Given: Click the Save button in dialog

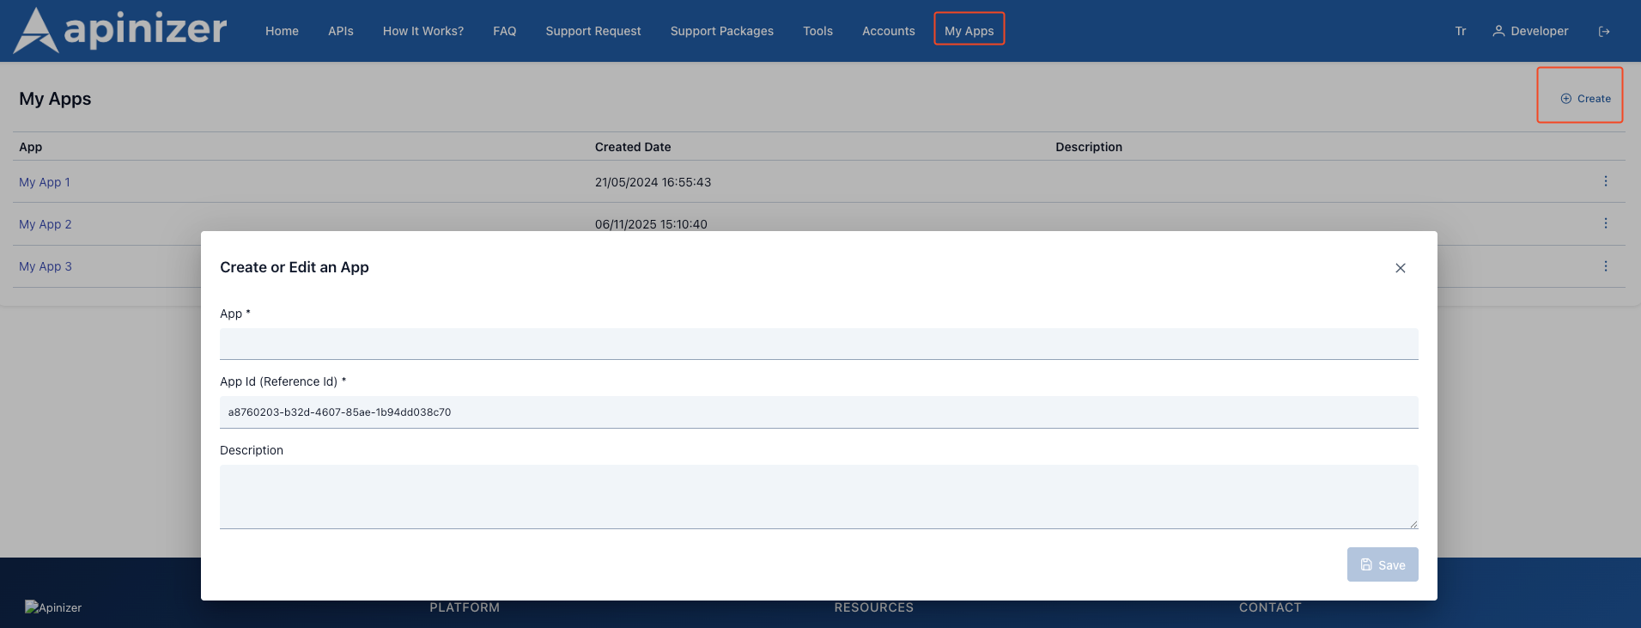Looking at the screenshot, I should coord(1382,564).
